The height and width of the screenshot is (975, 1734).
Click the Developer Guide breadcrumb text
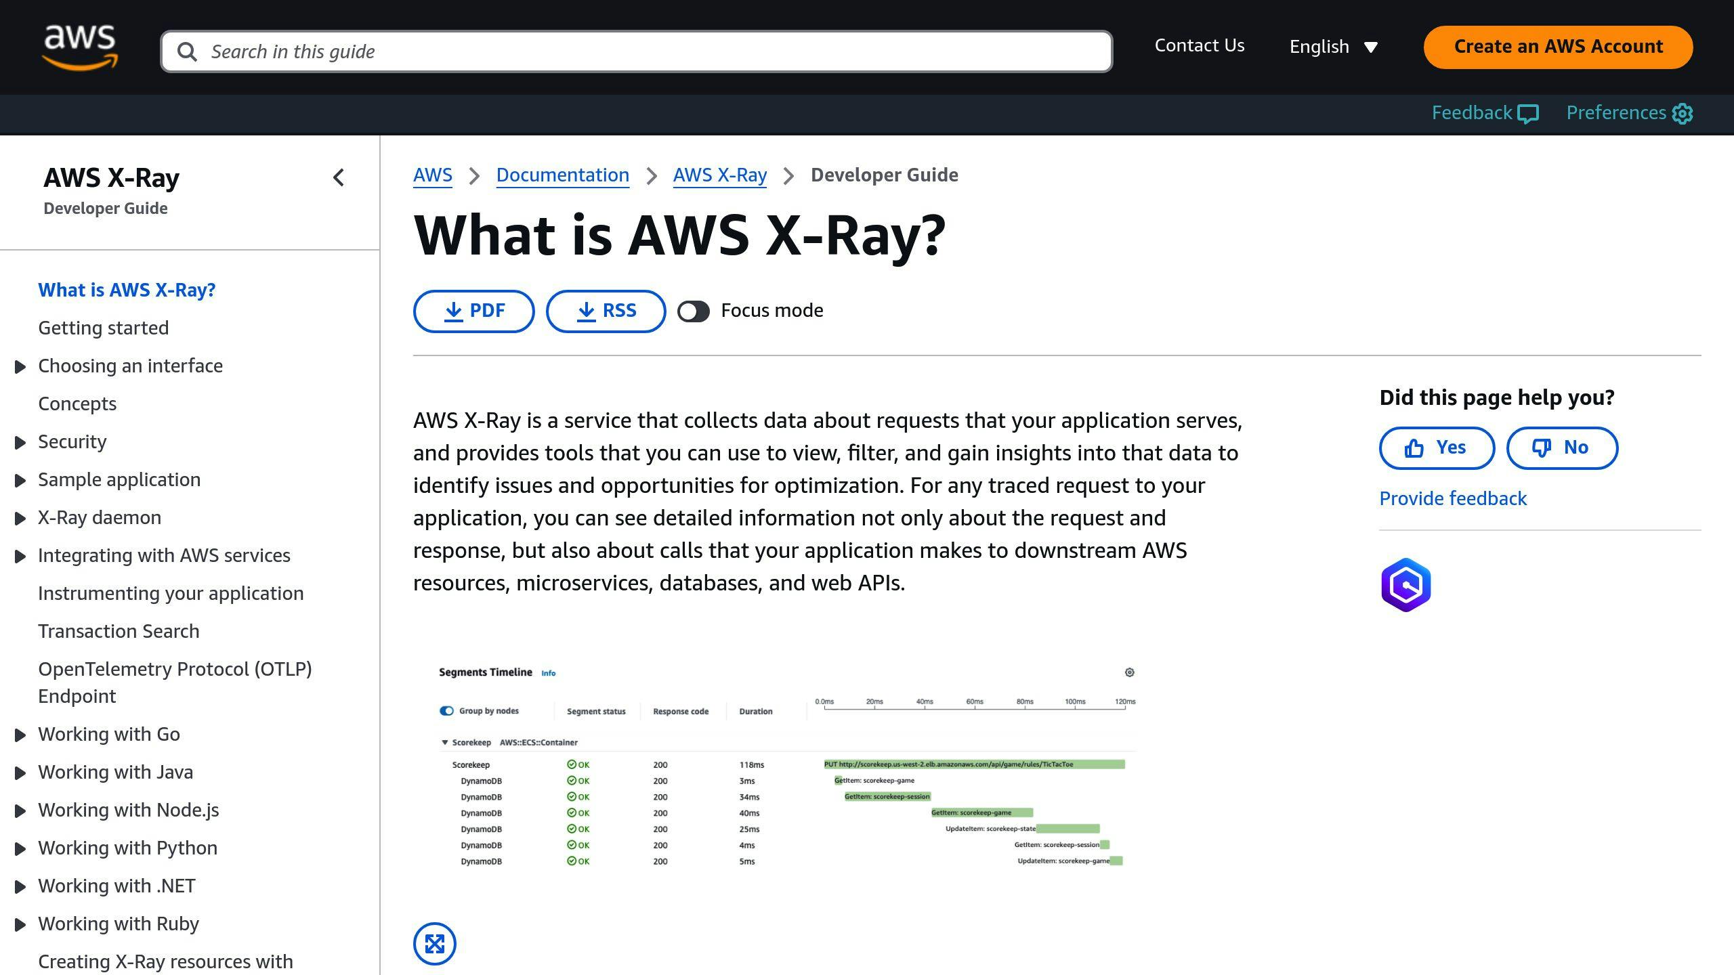point(885,175)
